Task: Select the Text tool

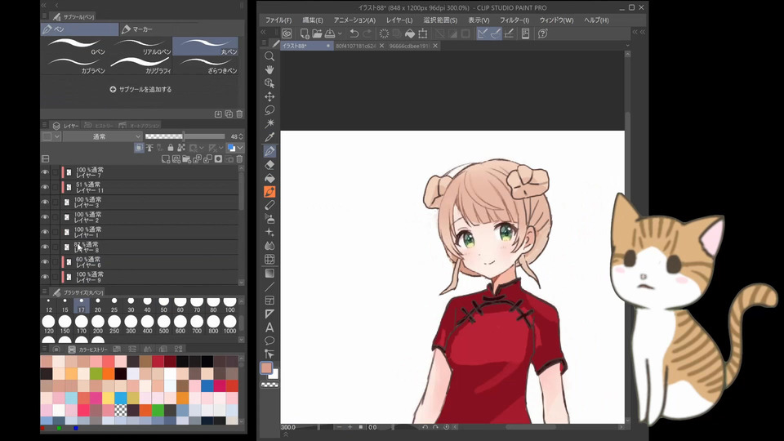Action: [x=269, y=327]
